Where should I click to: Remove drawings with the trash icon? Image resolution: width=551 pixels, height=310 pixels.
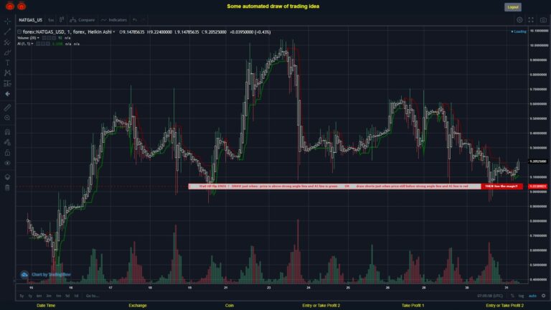7,187
